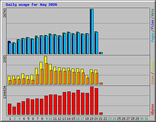Viewport: 156px width, 122px height.
Task: Click day label 28 on x-axis
Action: pos(133,119)
